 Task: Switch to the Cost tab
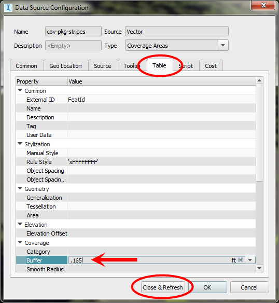(x=211, y=66)
